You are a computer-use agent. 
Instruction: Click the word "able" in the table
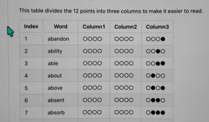[x=53, y=64]
